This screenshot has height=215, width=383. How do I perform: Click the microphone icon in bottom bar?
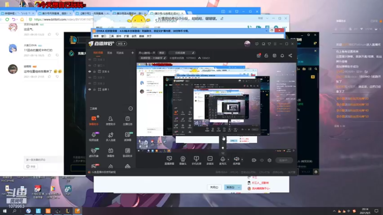[223, 159]
